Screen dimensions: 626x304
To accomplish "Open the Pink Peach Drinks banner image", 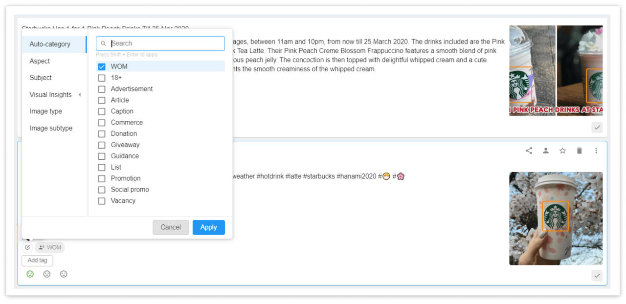I will (x=556, y=71).
